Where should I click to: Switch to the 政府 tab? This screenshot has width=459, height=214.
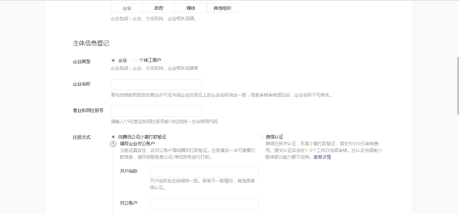pos(159,8)
